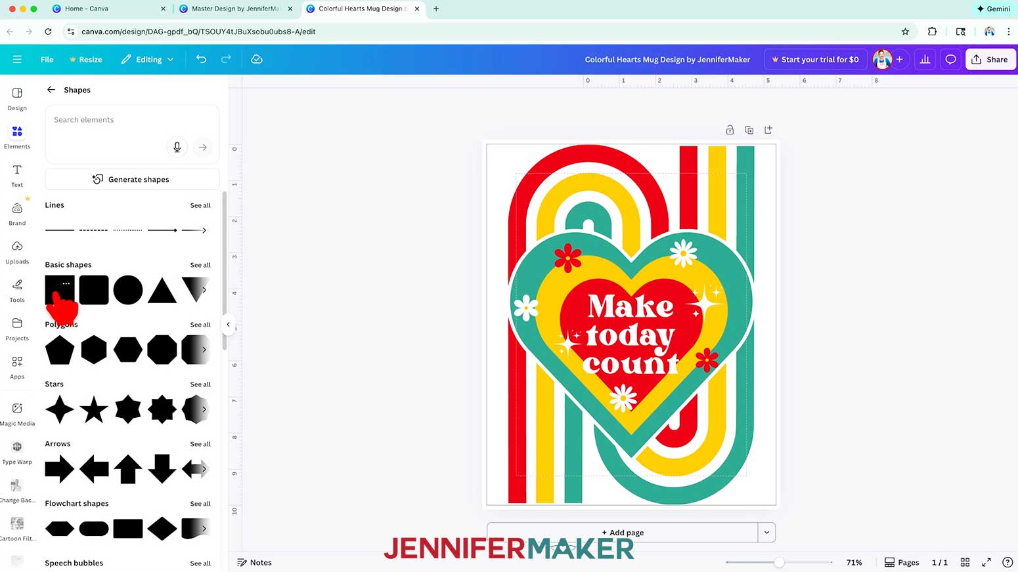Expand more Lines with chevron
This screenshot has height=572, width=1018.
(204, 230)
